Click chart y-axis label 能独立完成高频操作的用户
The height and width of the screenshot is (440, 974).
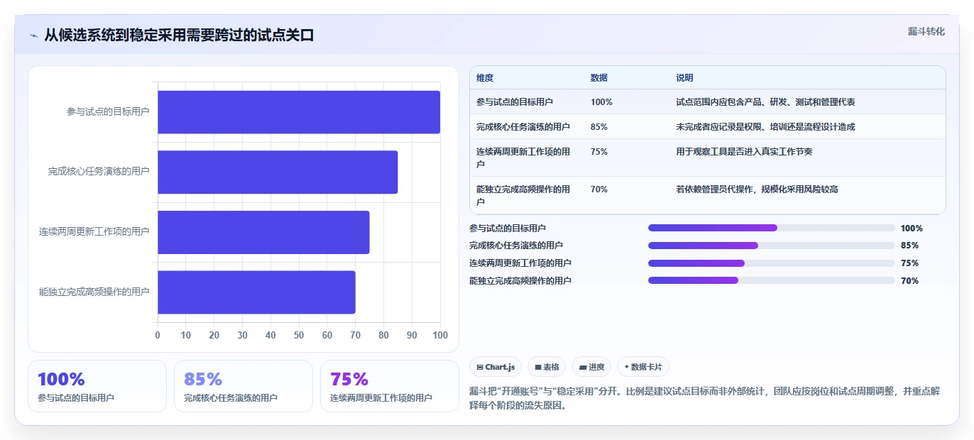click(94, 292)
